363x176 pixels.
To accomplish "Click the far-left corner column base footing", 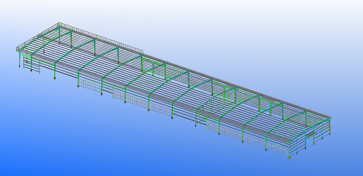I will click(20, 67).
